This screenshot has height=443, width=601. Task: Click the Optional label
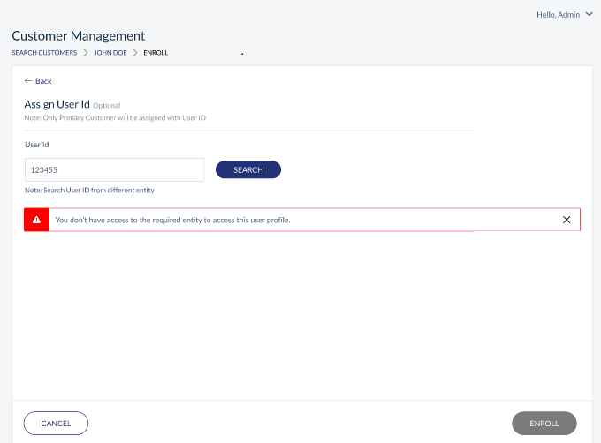107,106
